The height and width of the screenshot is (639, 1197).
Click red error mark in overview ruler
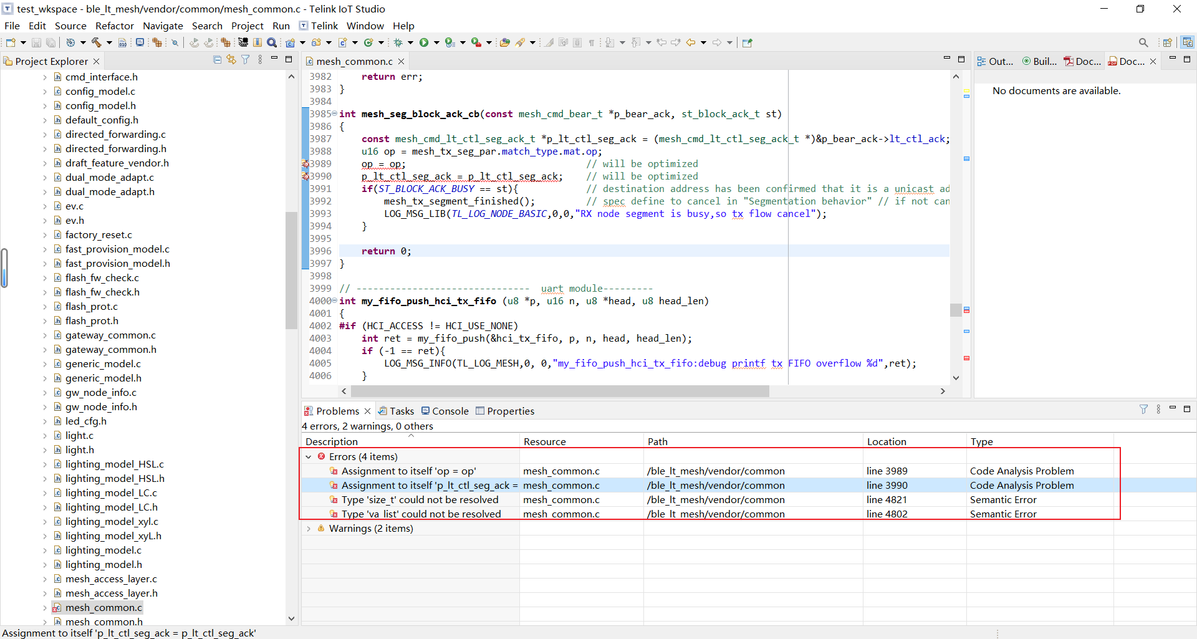pyautogui.click(x=966, y=358)
